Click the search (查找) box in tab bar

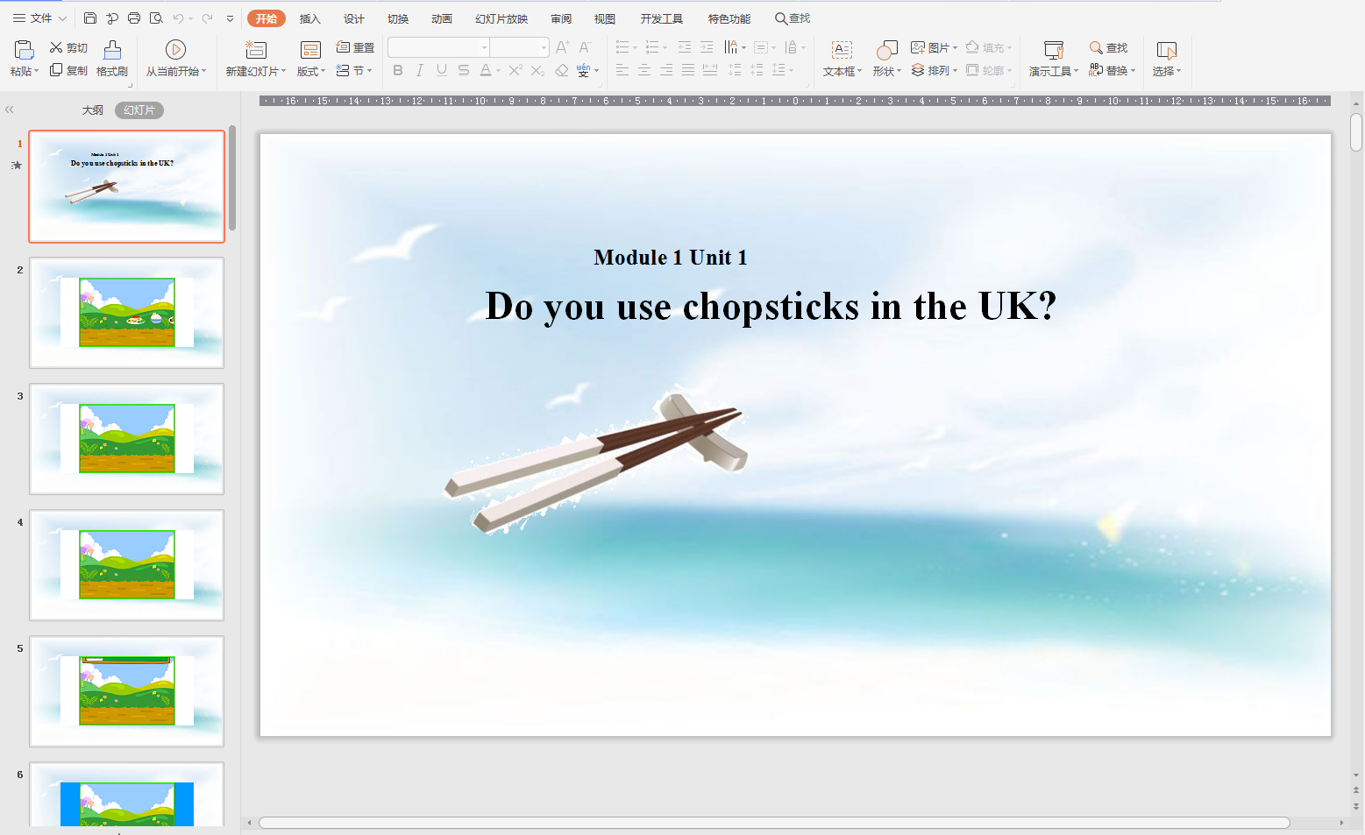793,18
